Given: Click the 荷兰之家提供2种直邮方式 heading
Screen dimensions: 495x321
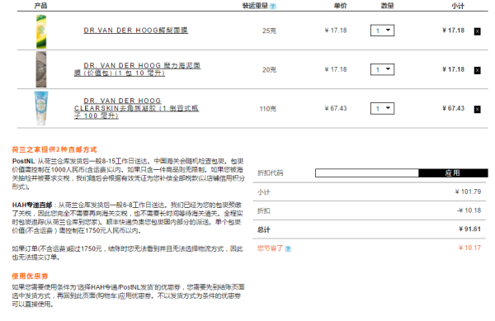Looking at the screenshot, I should (x=54, y=149).
